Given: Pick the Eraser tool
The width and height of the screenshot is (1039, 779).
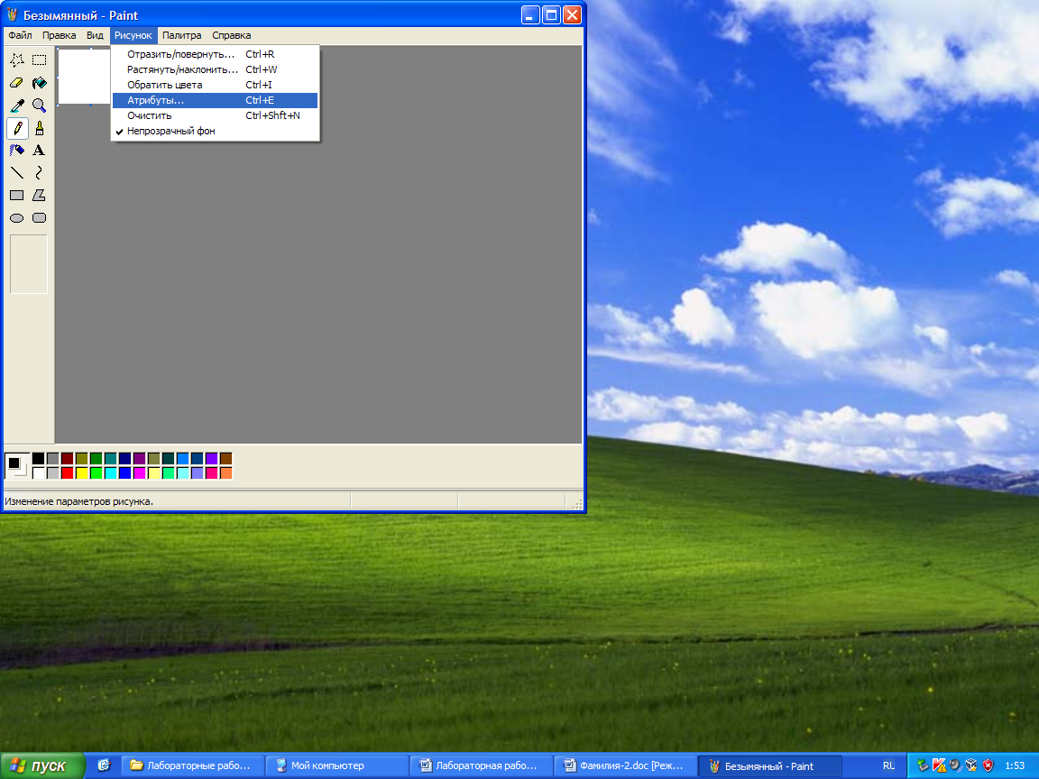Looking at the screenshot, I should tap(17, 83).
